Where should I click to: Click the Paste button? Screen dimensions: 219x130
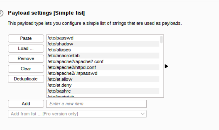26,38
